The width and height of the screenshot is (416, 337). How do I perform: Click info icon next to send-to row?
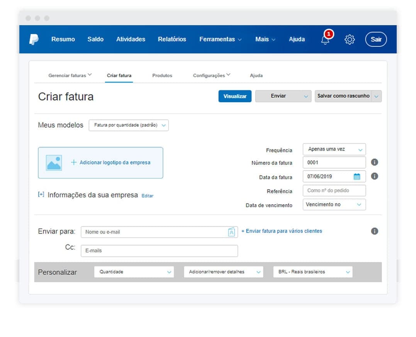click(x=374, y=231)
